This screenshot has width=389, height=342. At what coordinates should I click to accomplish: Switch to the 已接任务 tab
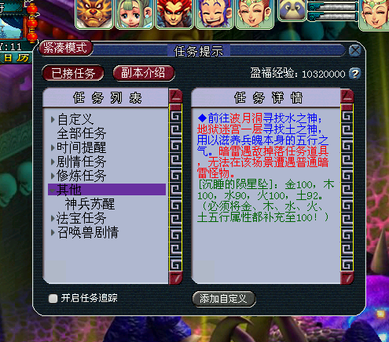point(73,73)
